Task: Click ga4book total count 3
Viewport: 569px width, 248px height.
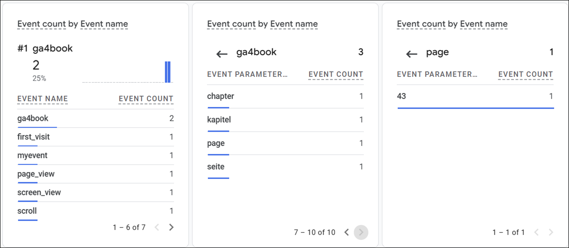Action: [x=361, y=52]
